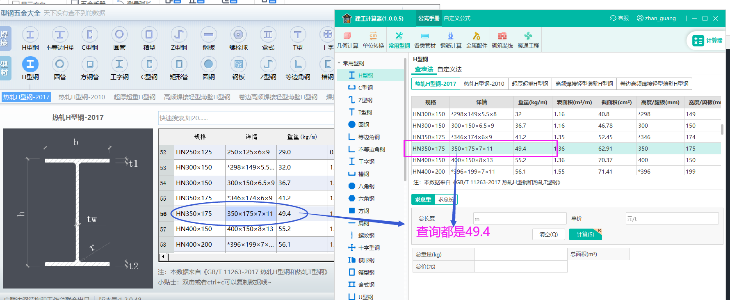Open 高频焊接轻型薄壁H型钢 sub-tab in 建工计算器

pyautogui.click(x=584, y=84)
